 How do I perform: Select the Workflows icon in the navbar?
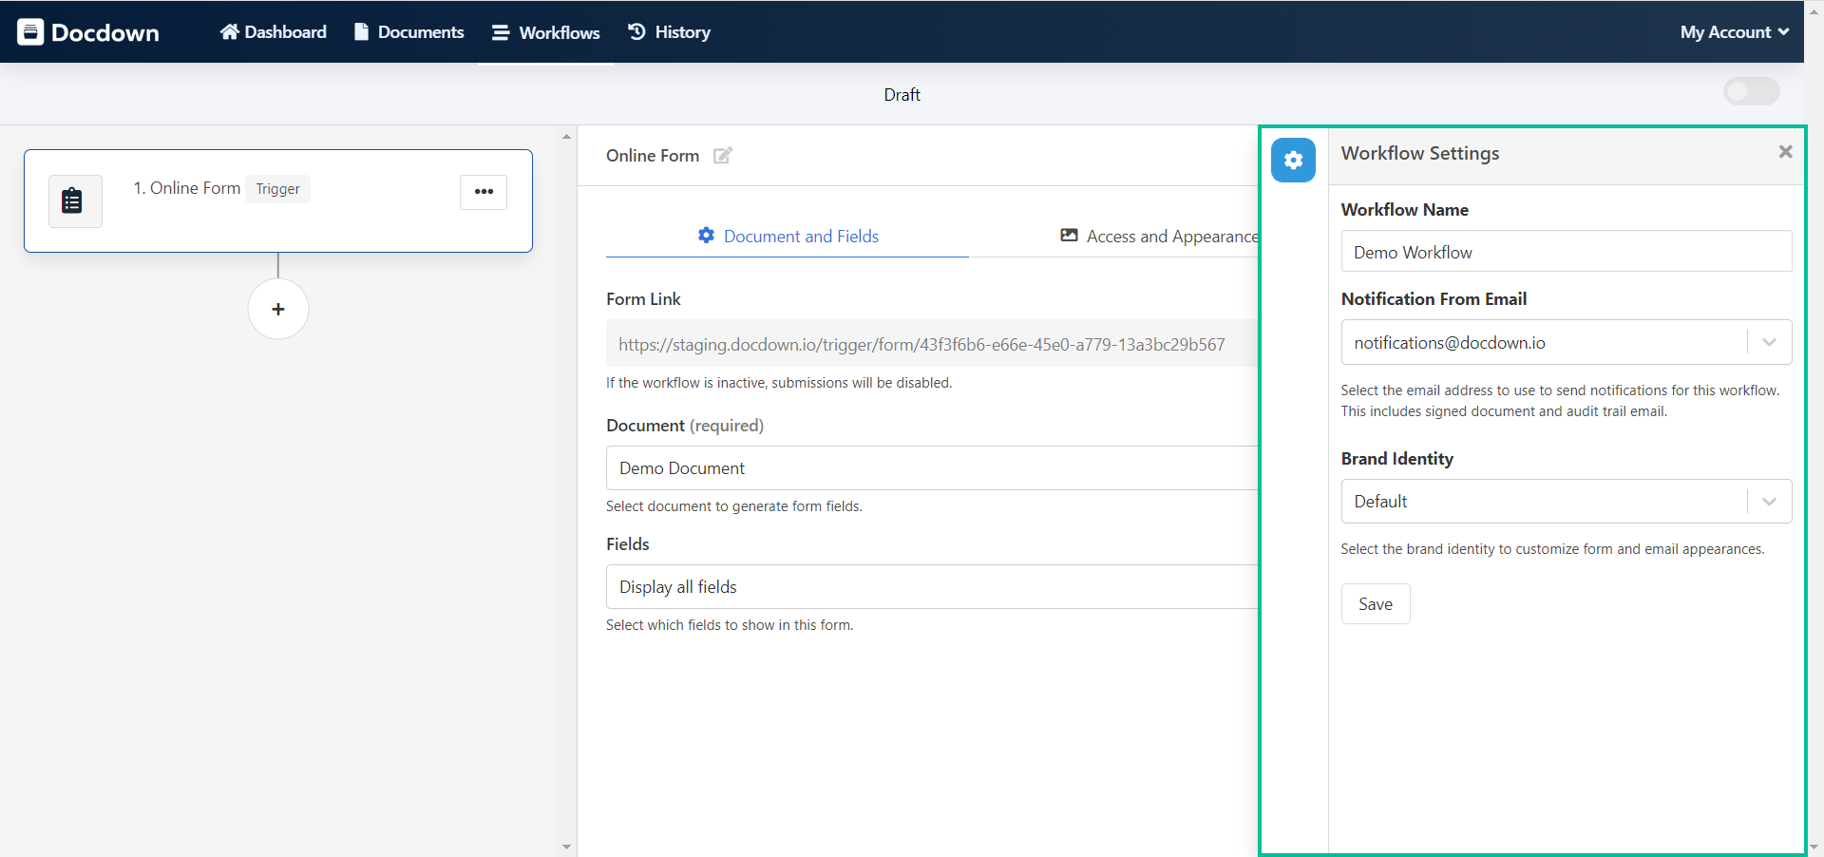(501, 31)
